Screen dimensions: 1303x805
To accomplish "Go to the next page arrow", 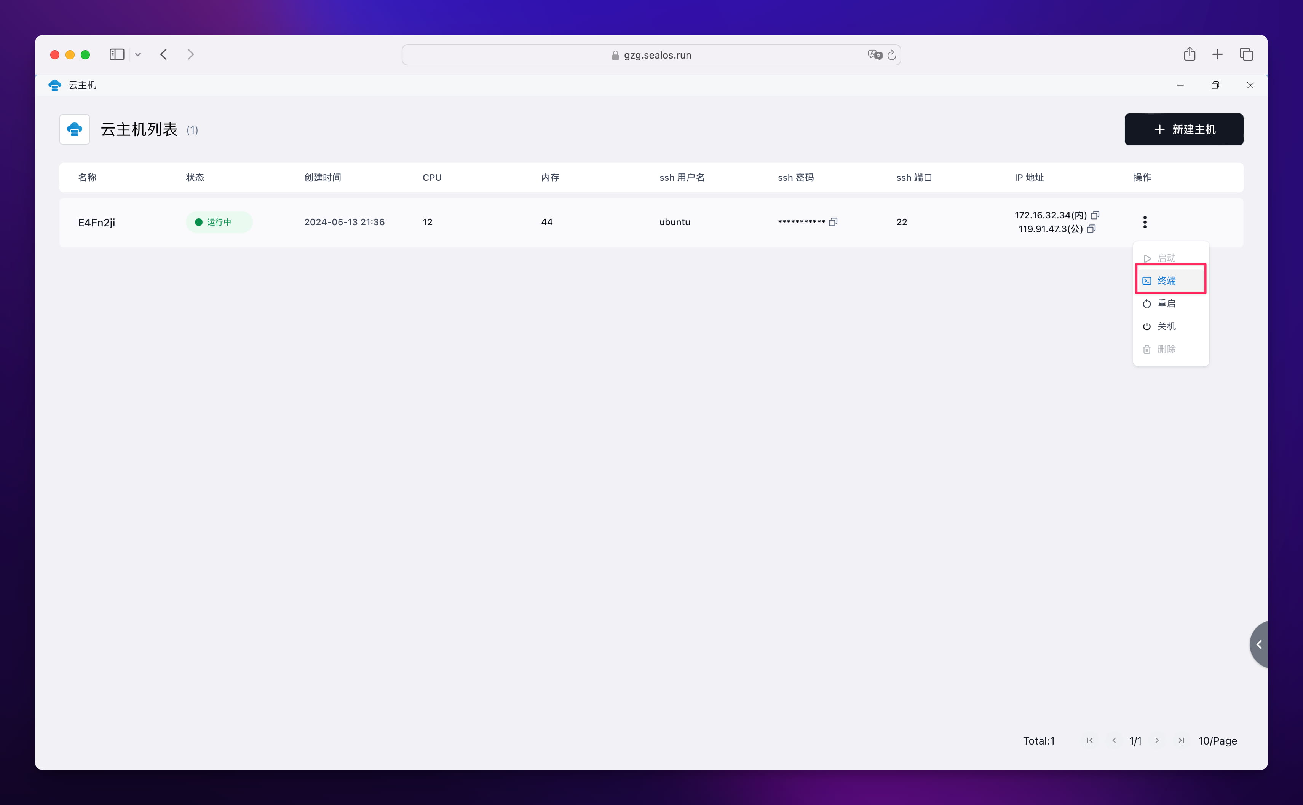I will tap(1156, 741).
